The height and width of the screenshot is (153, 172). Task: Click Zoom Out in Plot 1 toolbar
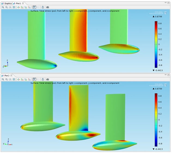pyautogui.click(x=6, y=7)
